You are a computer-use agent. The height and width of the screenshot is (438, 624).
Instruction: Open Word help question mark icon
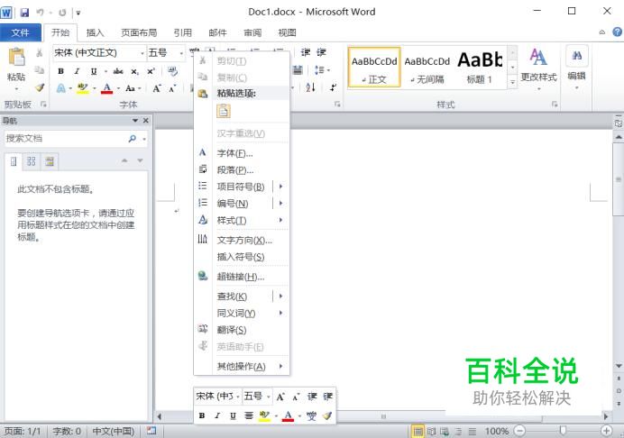click(617, 32)
